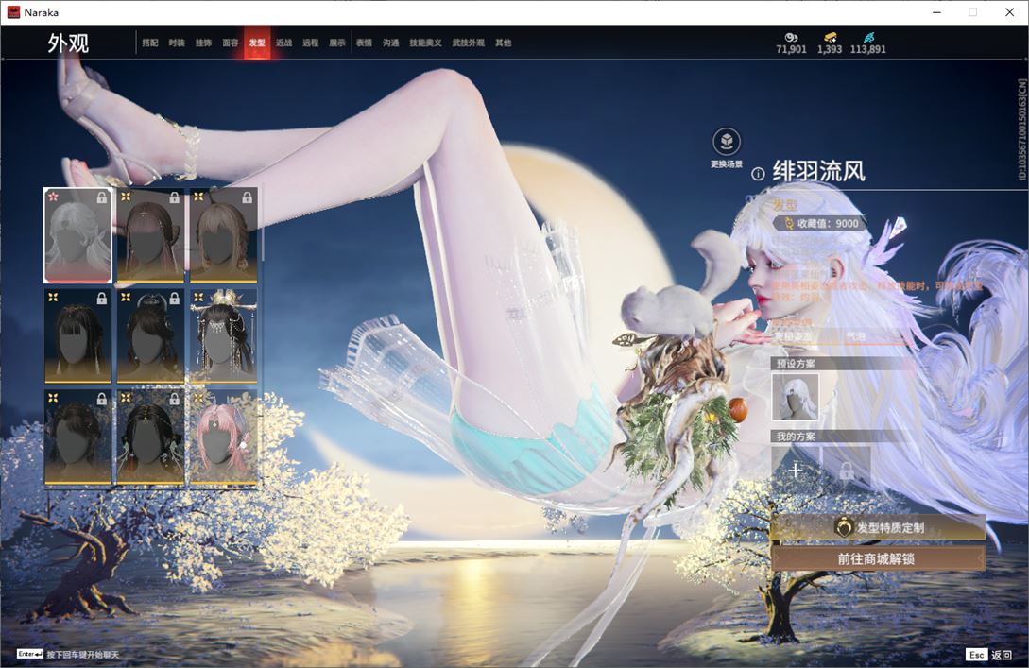
Task: Click 前往商城解锁 to unlock in store
Action: [x=878, y=559]
